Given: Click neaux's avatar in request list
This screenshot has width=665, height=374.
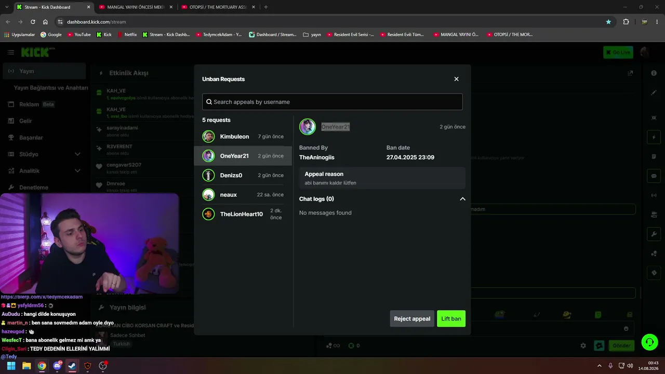Looking at the screenshot, I should [208, 195].
